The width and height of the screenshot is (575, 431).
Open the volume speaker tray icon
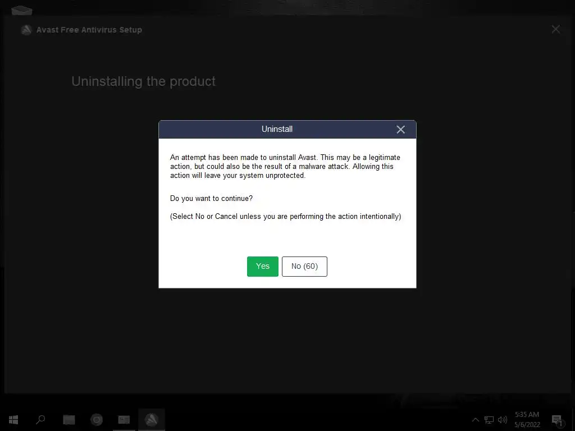tap(503, 420)
